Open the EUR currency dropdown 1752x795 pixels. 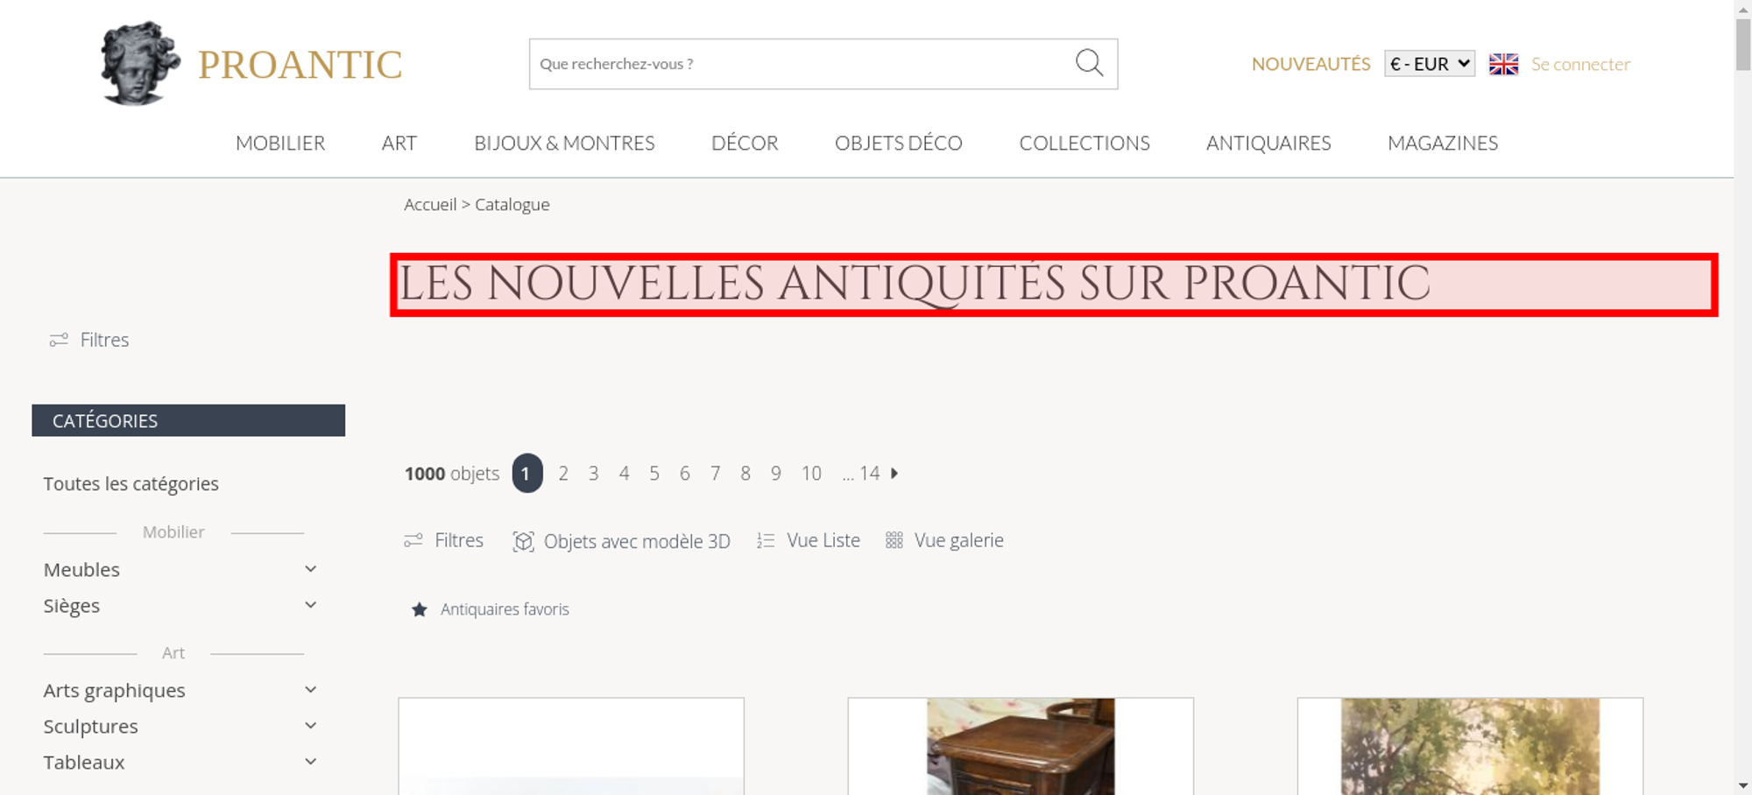(1430, 64)
